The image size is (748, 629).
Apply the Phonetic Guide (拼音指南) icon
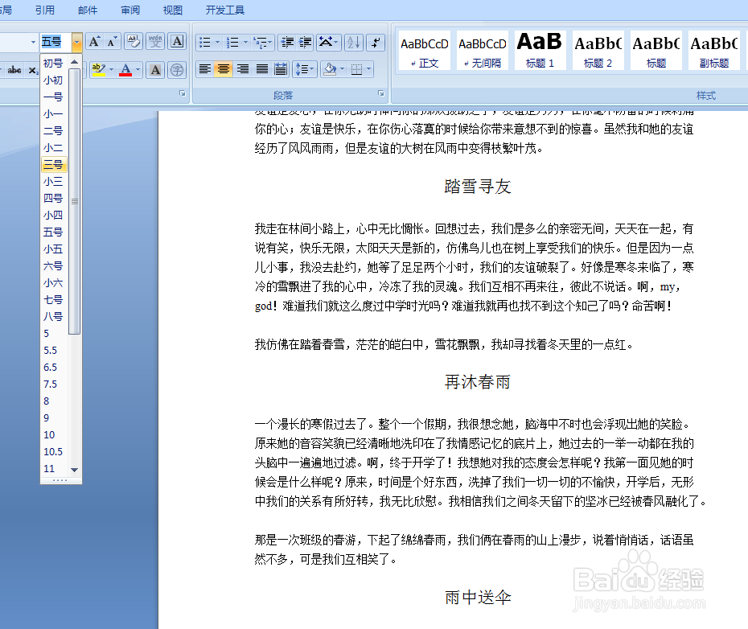point(154,42)
